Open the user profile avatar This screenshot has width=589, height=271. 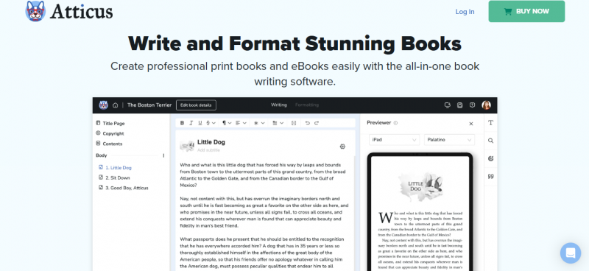pyautogui.click(x=486, y=105)
